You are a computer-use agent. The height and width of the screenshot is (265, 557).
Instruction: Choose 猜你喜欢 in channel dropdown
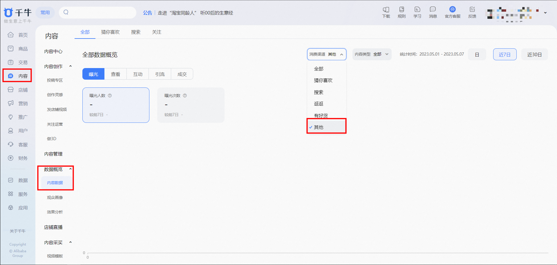(327, 80)
